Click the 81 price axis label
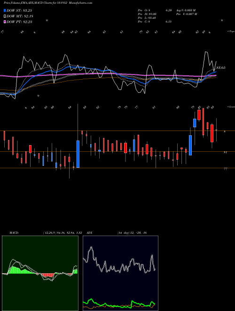Screen dimensions: 235x311 pyautogui.click(x=225, y=152)
